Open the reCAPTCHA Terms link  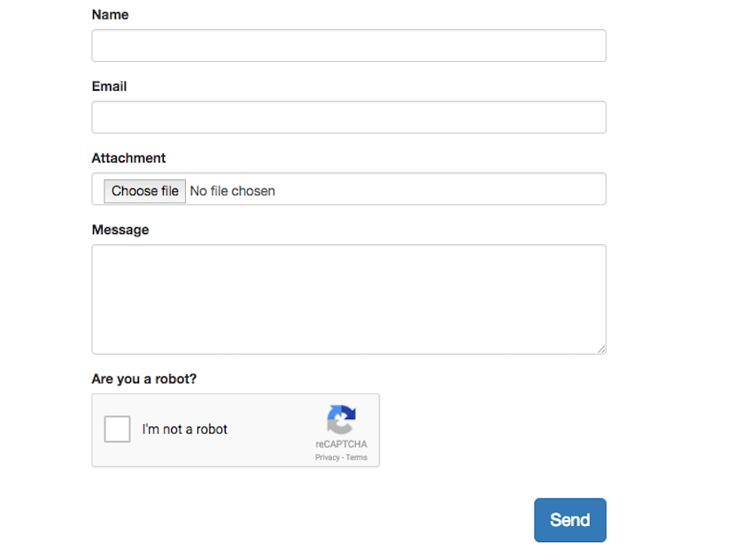pyautogui.click(x=356, y=457)
